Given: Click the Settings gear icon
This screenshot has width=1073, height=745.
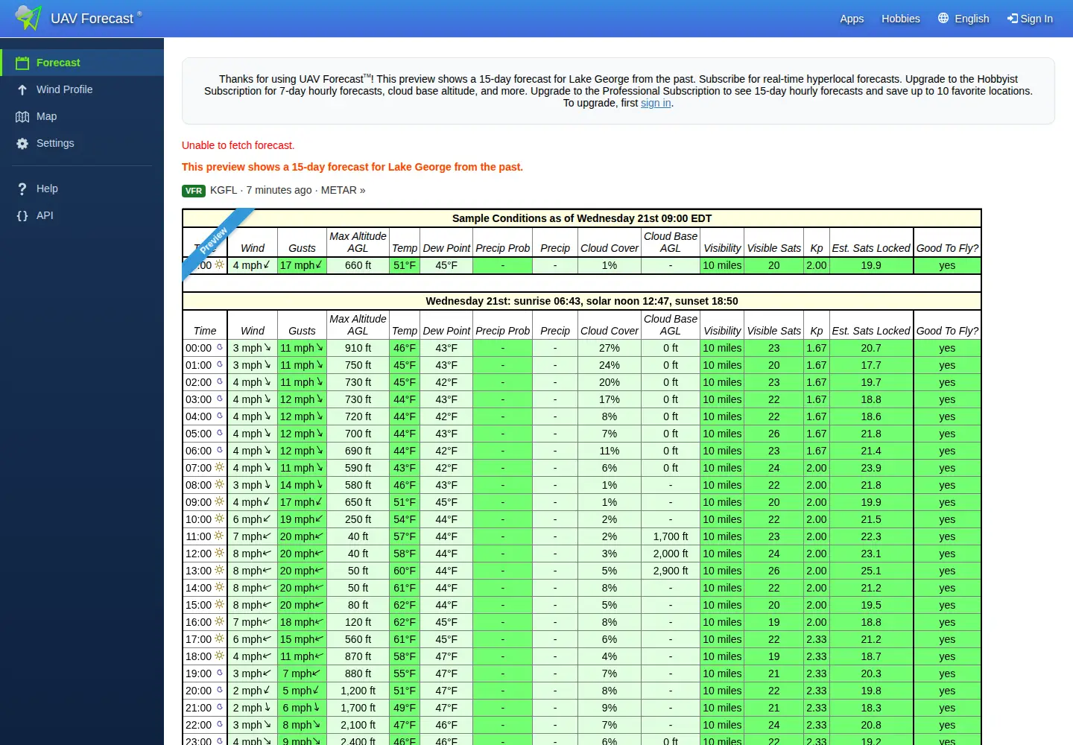Looking at the screenshot, I should pos(22,144).
